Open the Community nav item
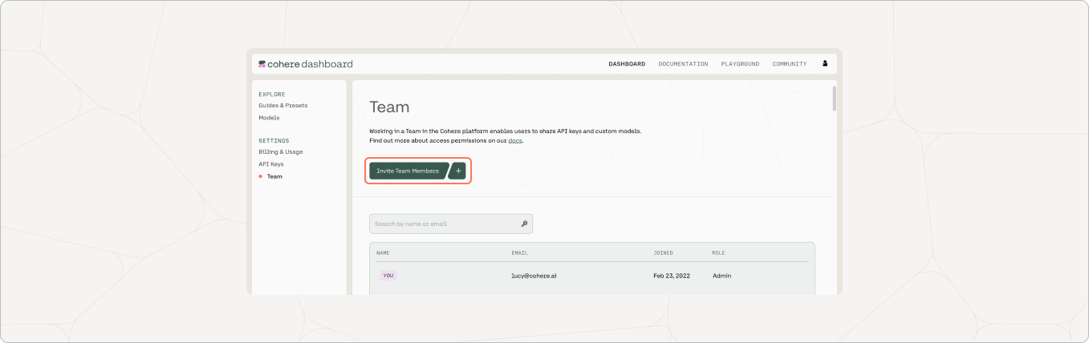Screen dimensions: 1089x343 [x=790, y=64]
